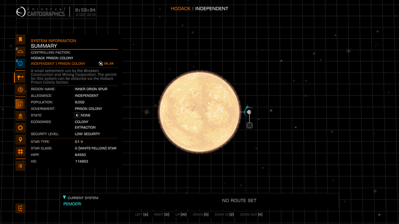This screenshot has height=224, width=399.
Task: Click the Universal Cartographics logo
Action: 41,11
